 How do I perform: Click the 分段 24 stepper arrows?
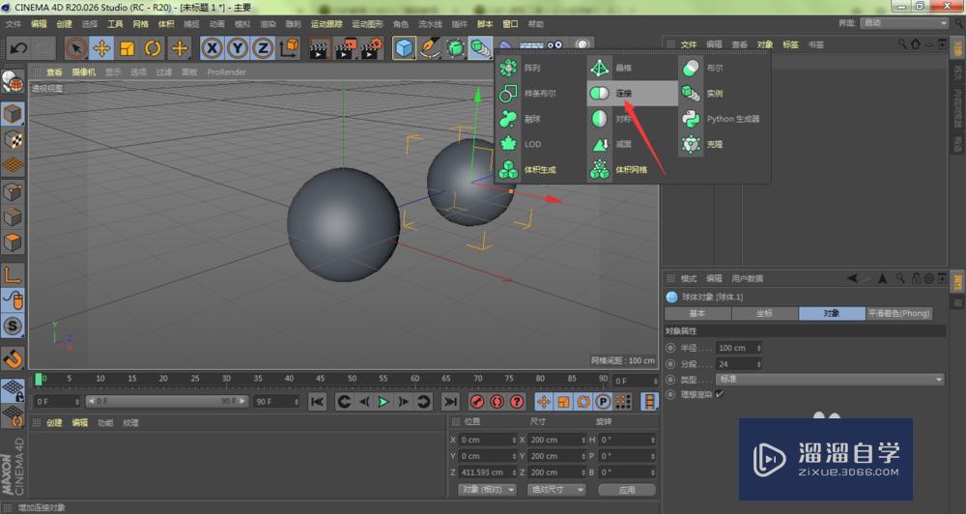coord(758,363)
